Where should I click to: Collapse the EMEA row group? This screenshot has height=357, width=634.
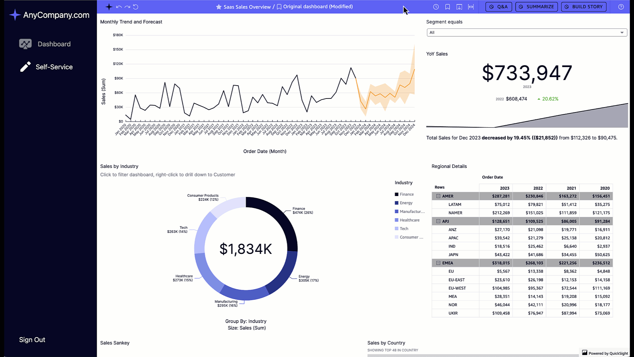pyautogui.click(x=438, y=263)
